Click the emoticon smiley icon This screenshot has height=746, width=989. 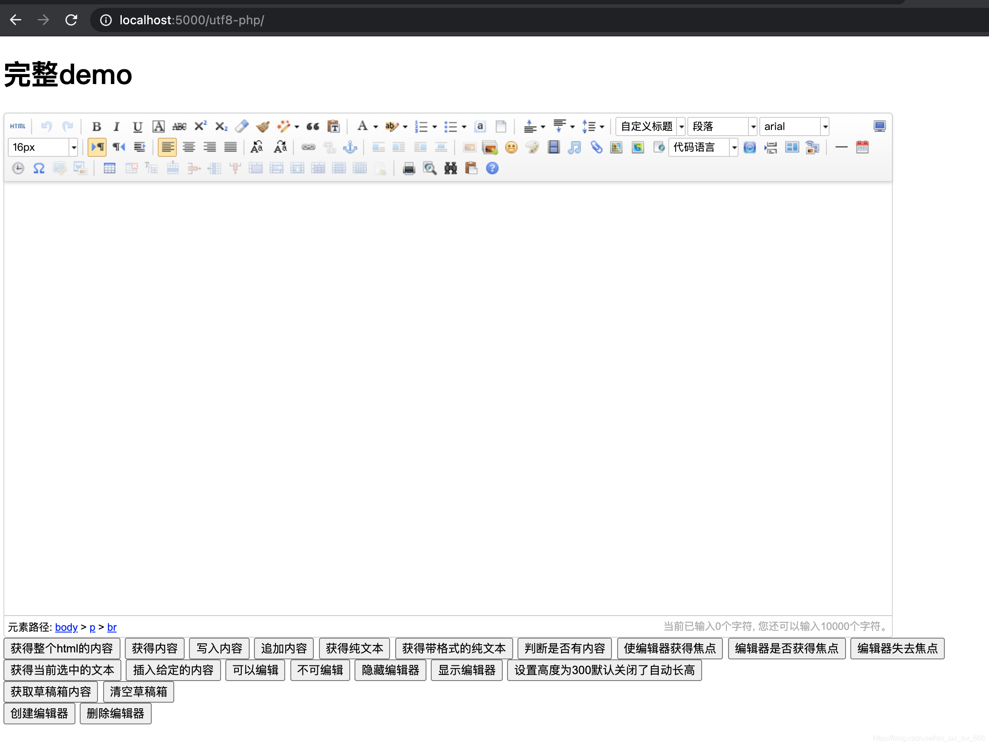(x=511, y=147)
